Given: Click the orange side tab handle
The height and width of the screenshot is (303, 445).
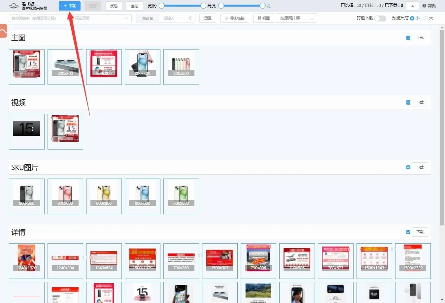Looking at the screenshot, I should point(3,31).
